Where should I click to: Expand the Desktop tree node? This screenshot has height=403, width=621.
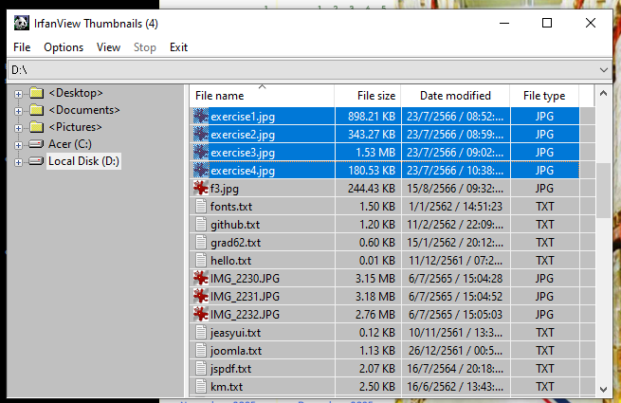(19, 93)
